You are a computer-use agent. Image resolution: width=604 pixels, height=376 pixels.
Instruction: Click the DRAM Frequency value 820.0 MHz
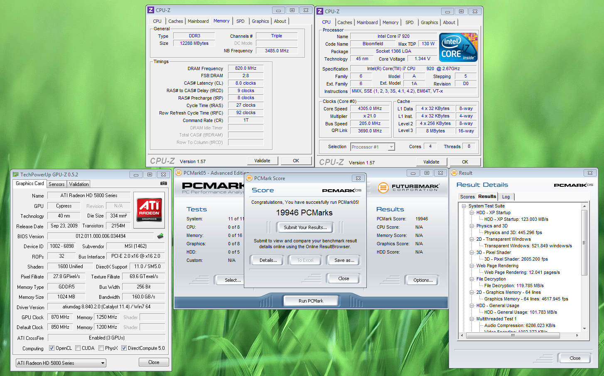coord(246,68)
